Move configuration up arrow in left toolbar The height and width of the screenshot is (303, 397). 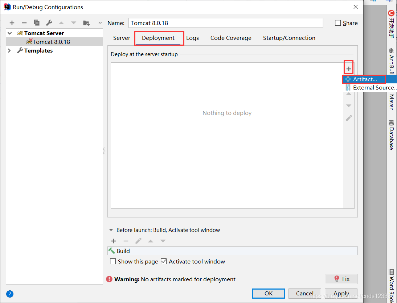tap(61, 23)
